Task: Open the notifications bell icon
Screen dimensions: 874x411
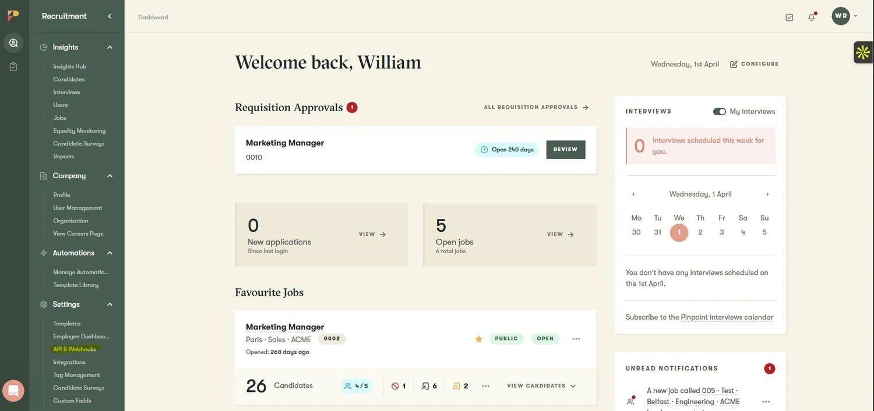Action: point(812,17)
